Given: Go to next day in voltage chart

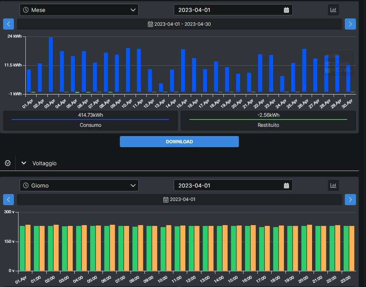Looking at the screenshot, I should pos(350,199).
